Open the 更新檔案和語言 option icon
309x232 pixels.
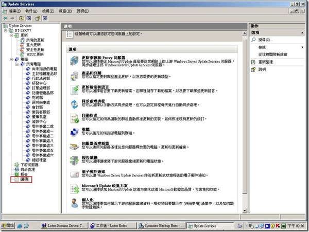(x=74, y=90)
